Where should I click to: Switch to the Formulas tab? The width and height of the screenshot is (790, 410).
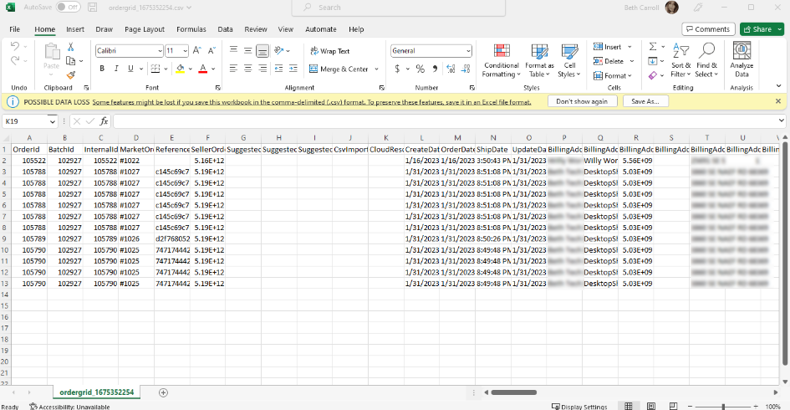tap(191, 29)
